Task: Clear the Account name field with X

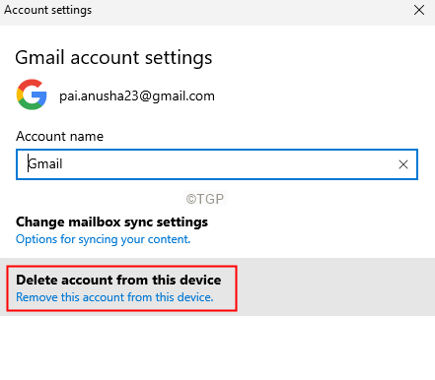Action: click(x=403, y=164)
